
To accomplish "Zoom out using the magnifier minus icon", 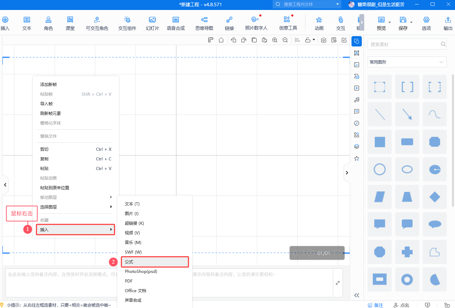I will (x=285, y=40).
